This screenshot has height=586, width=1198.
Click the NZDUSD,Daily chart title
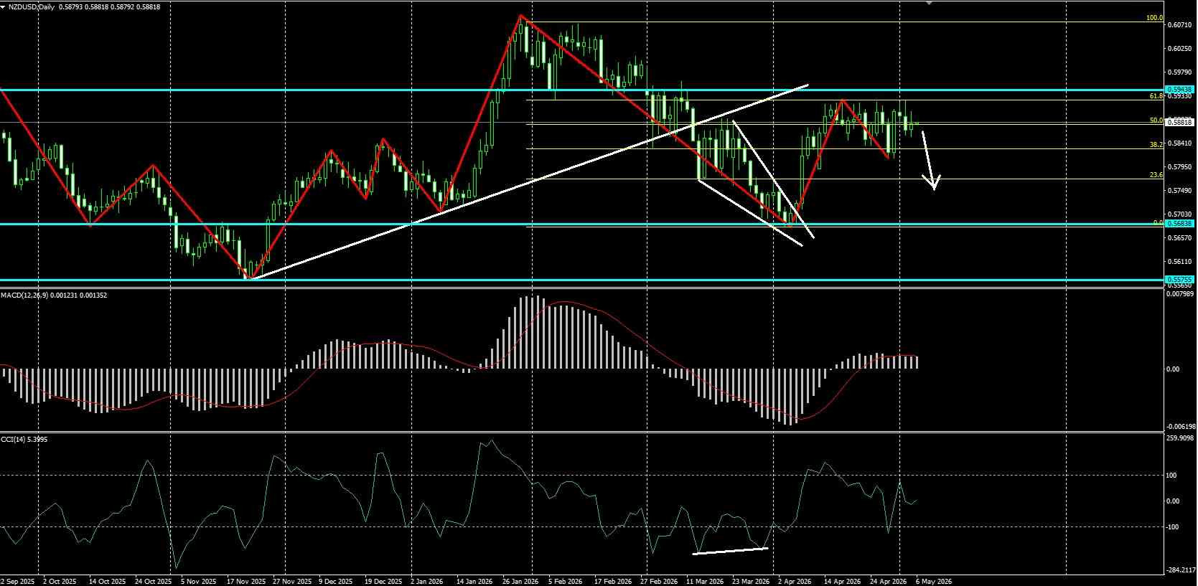[31, 6]
